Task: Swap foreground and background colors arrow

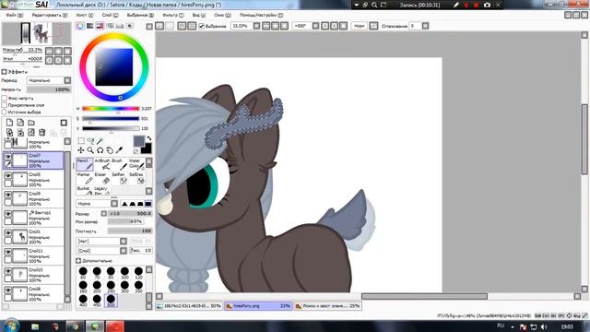Action: coord(149,138)
